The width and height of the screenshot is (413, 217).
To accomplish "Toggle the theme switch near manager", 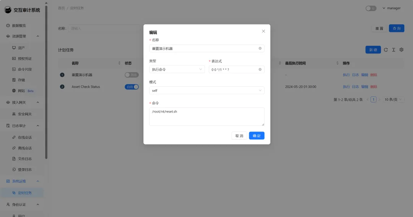I will (371, 8).
